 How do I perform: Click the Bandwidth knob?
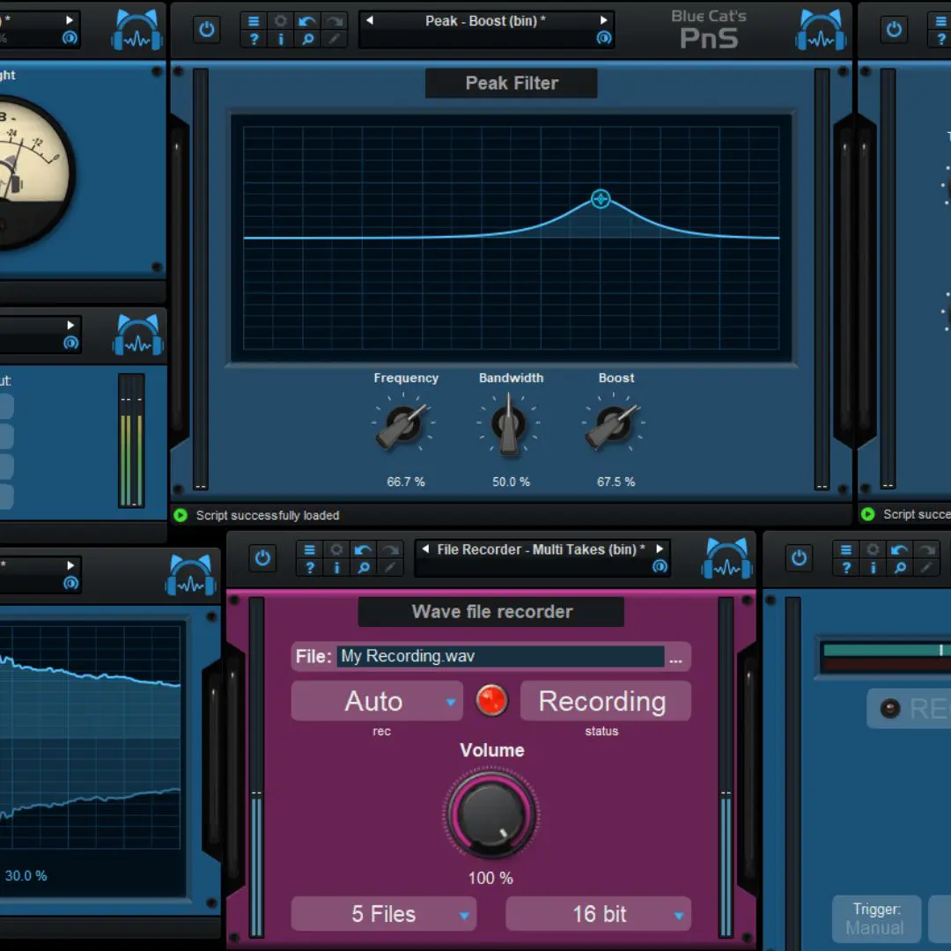pyautogui.click(x=508, y=424)
